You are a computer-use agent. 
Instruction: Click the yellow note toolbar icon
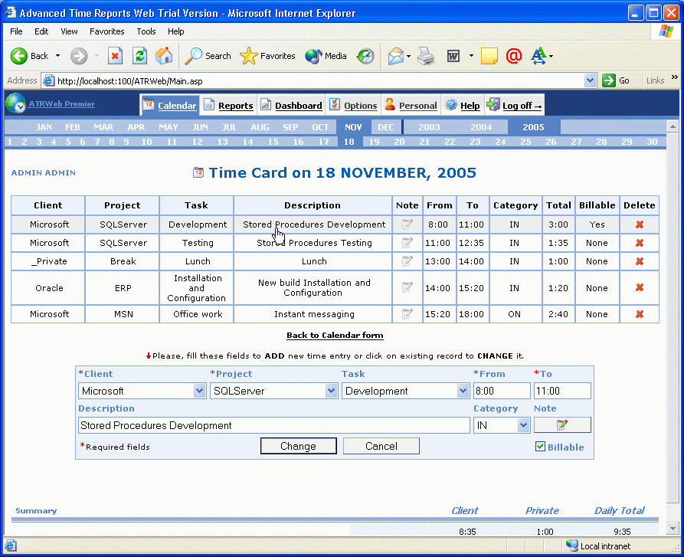pyautogui.click(x=489, y=56)
